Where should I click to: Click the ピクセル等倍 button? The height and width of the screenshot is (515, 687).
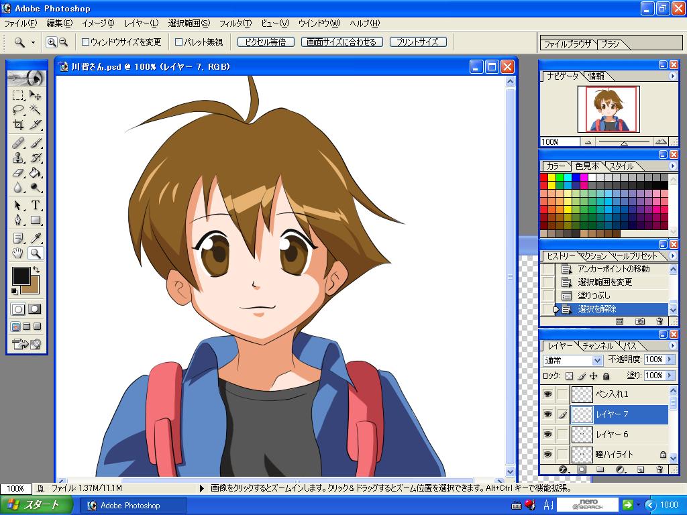266,42
